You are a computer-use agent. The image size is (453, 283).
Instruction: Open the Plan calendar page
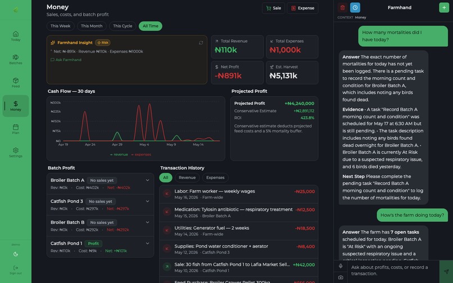[x=16, y=129]
